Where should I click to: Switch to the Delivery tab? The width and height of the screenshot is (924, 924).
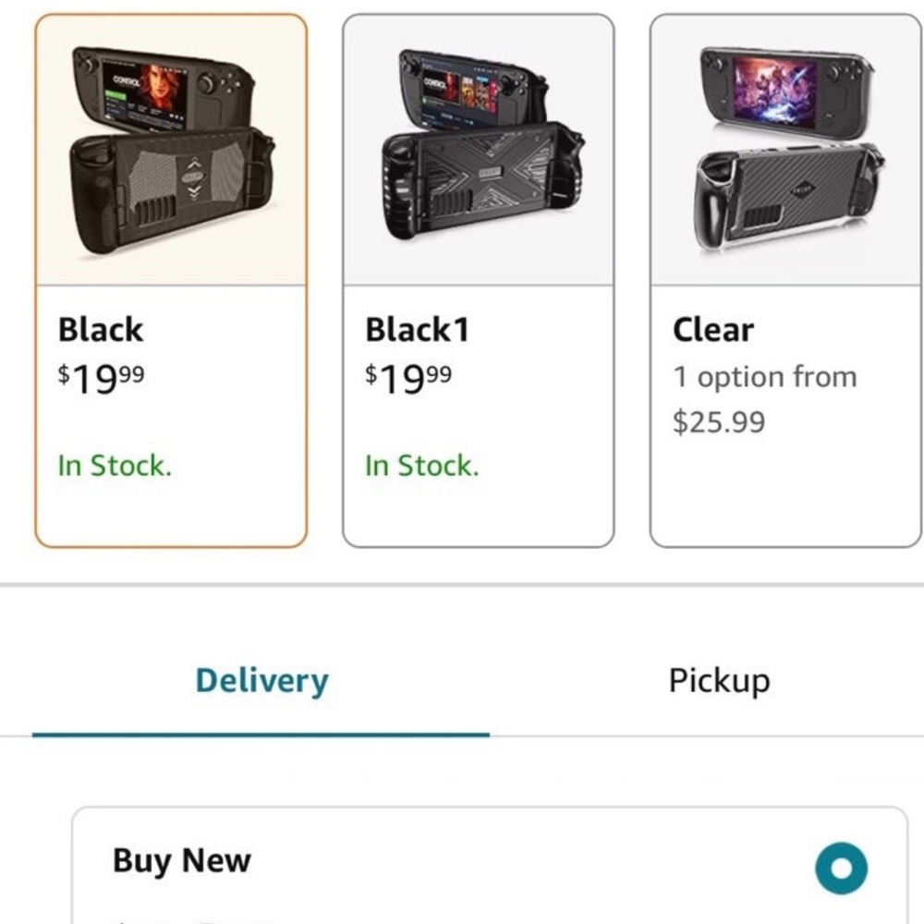tap(261, 681)
